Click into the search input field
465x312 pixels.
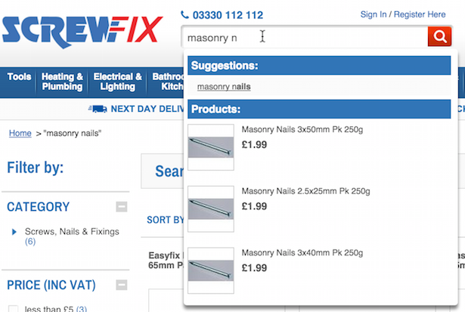[x=302, y=36]
